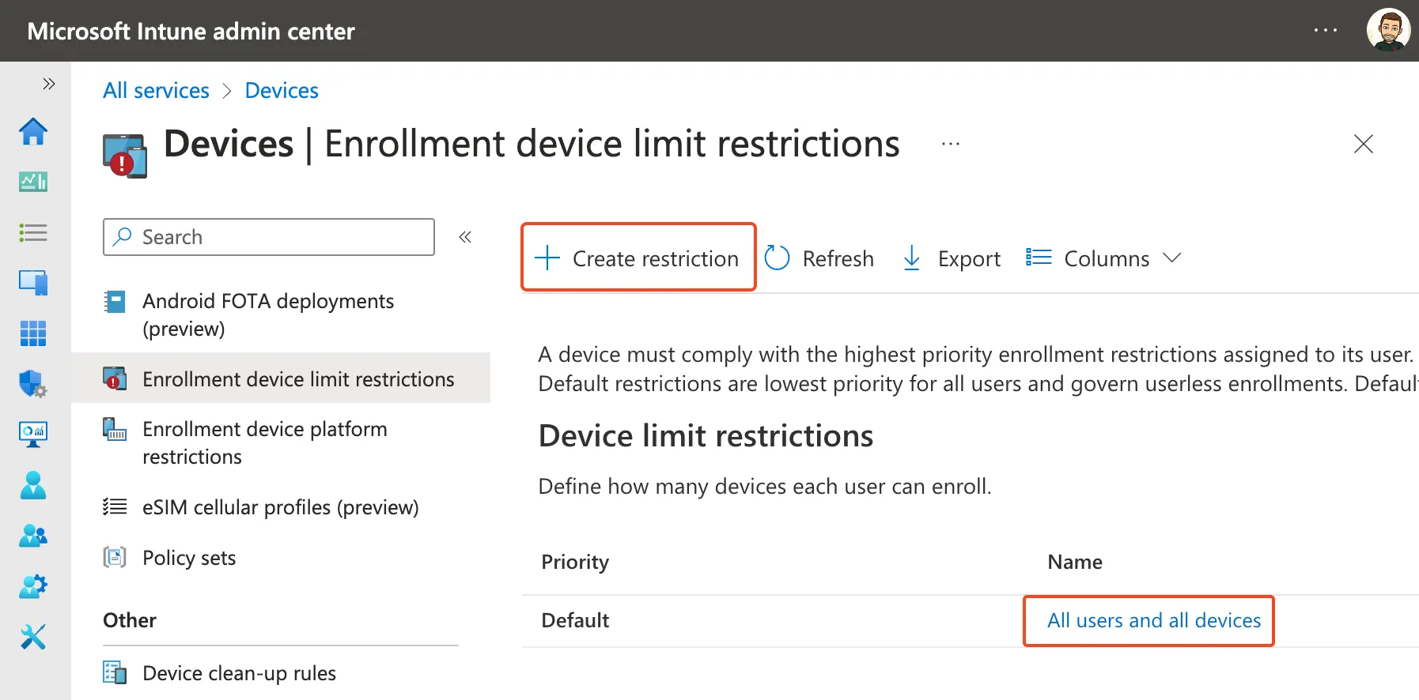Click the Devices page header icon

click(x=125, y=156)
